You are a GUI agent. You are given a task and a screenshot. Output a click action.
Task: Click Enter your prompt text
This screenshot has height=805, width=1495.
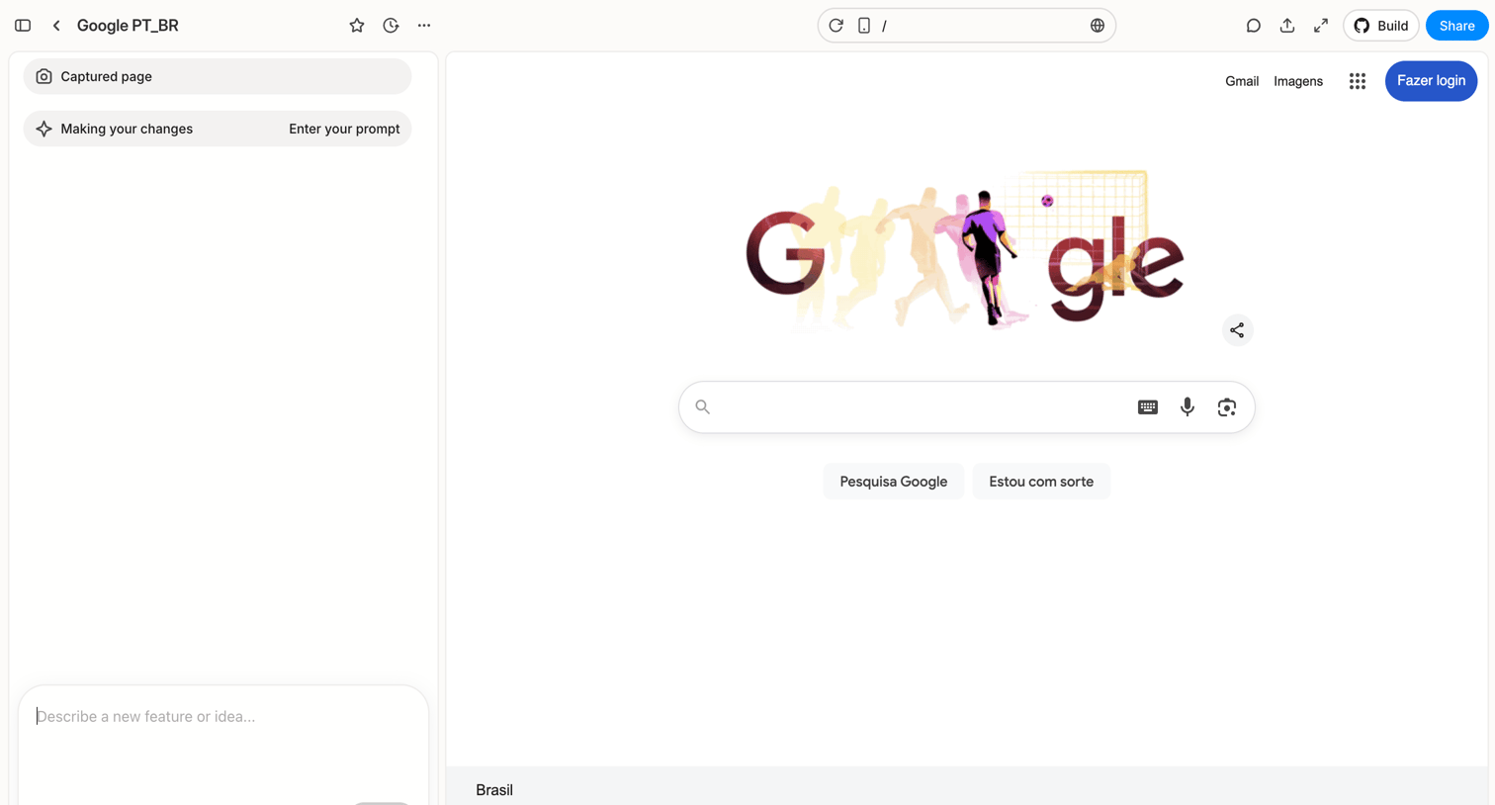(344, 129)
